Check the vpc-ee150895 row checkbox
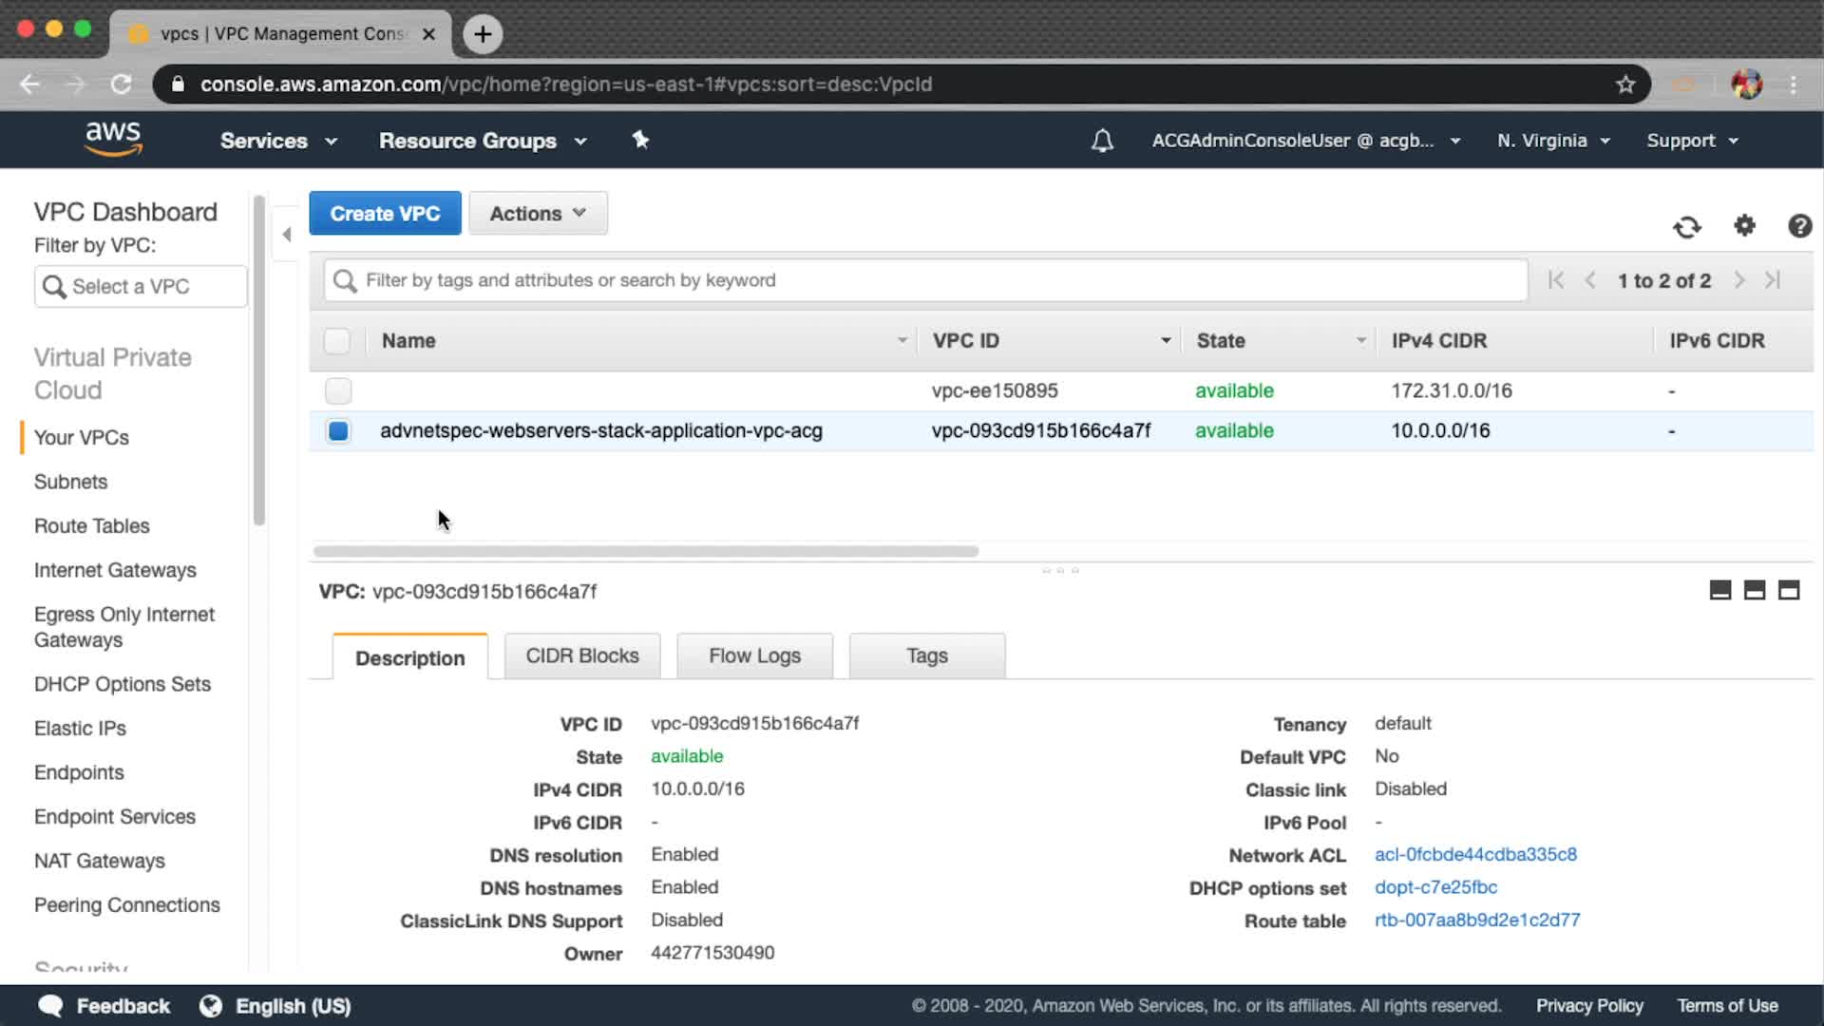The width and height of the screenshot is (1824, 1026). [x=338, y=390]
